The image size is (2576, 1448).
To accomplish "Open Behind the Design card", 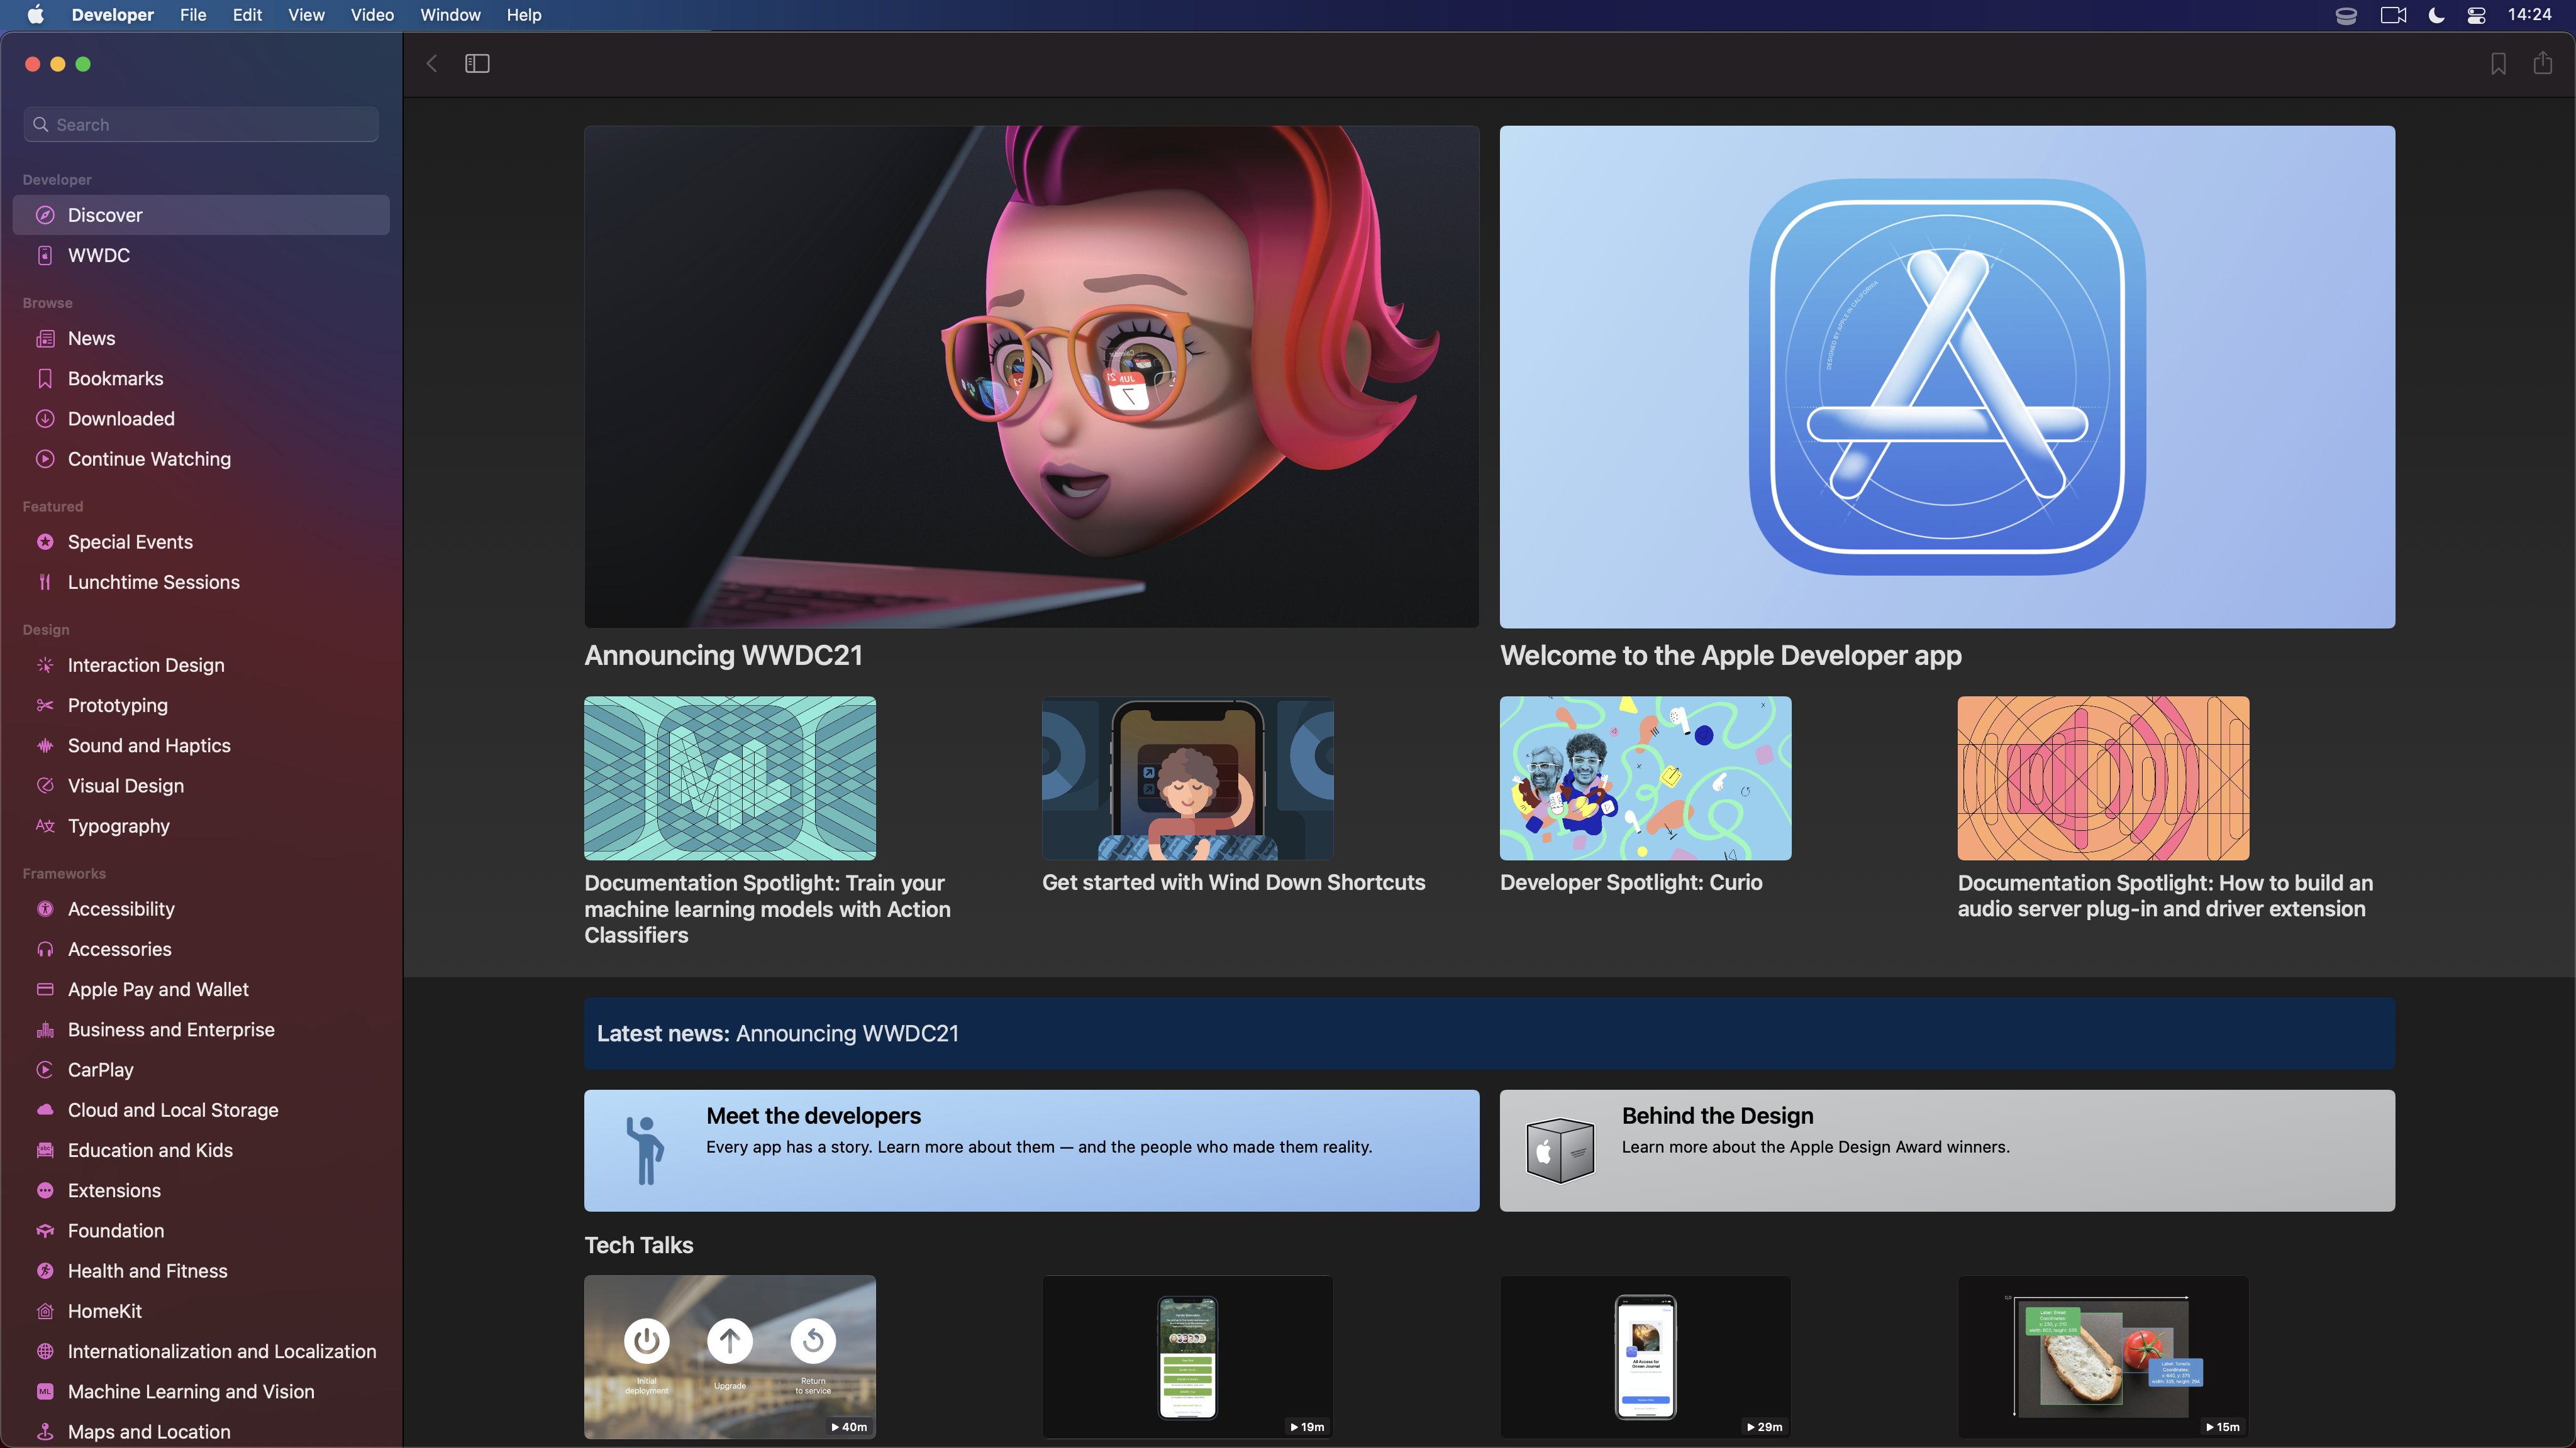I will click(1946, 1150).
